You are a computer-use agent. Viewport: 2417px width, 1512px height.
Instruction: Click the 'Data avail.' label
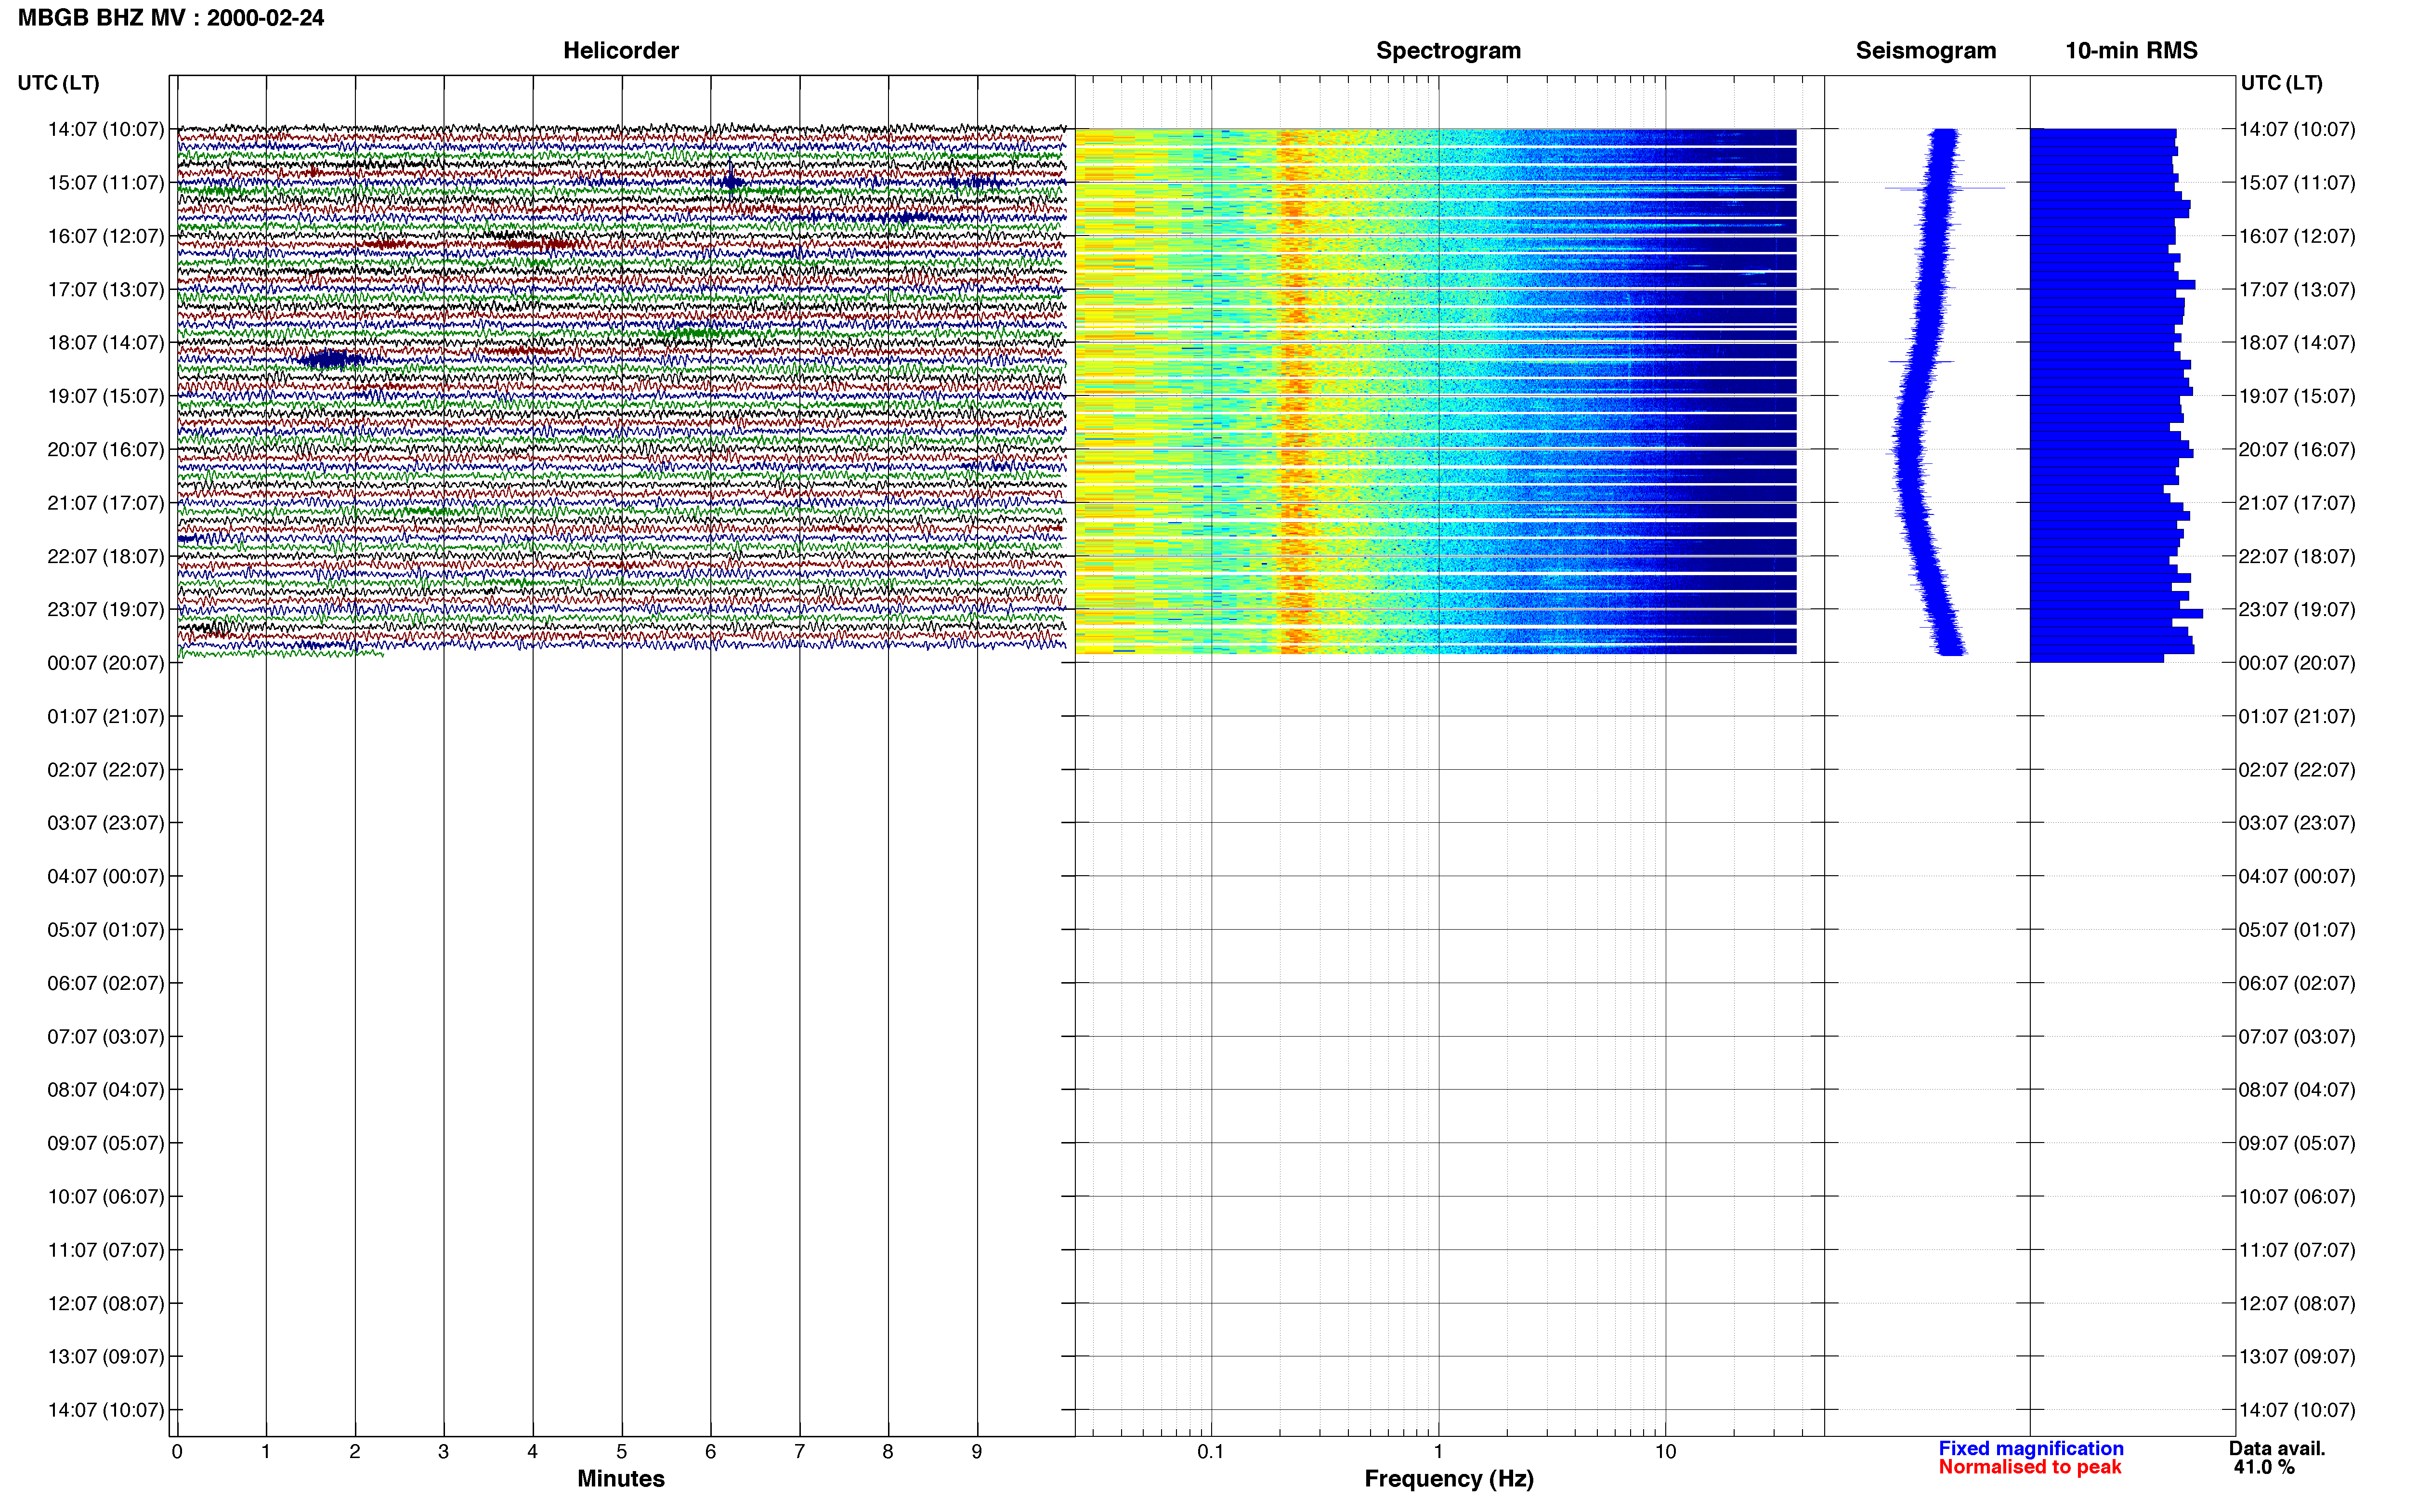pos(2277,1448)
